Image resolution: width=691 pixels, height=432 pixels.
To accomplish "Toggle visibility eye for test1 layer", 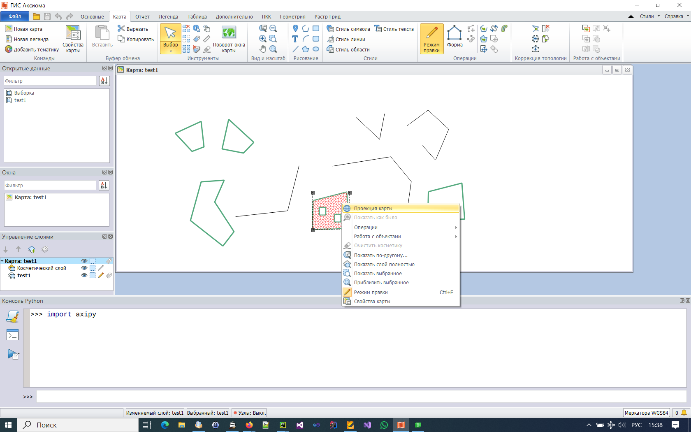I will 84,275.
